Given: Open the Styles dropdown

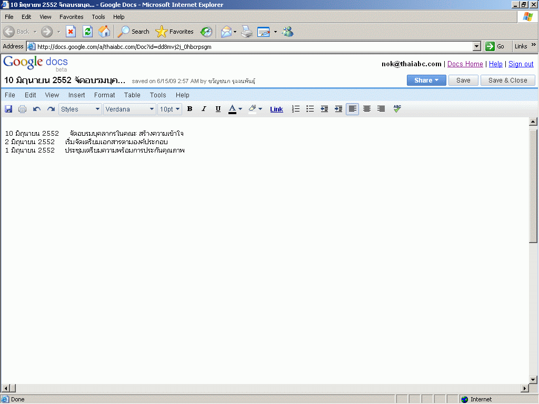Looking at the screenshot, I should pyautogui.click(x=80, y=109).
